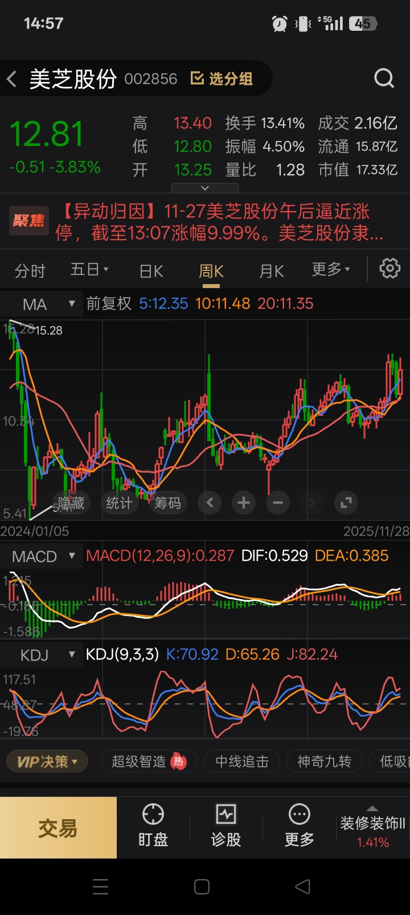Tap the 前复权 adjustment option
Image resolution: width=410 pixels, height=915 pixels.
point(109,303)
